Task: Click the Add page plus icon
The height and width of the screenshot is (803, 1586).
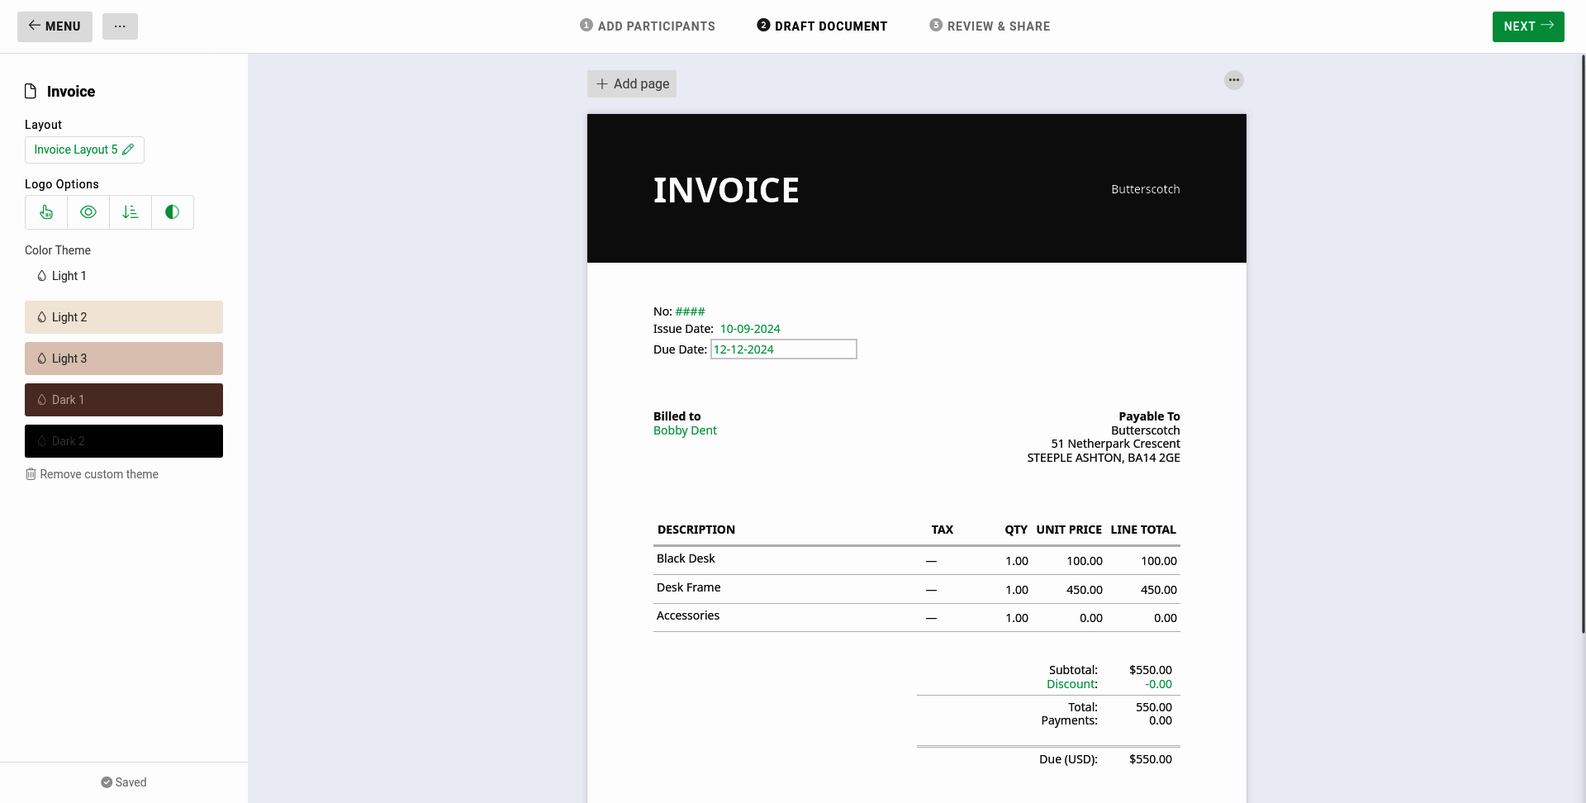Action: tap(602, 84)
